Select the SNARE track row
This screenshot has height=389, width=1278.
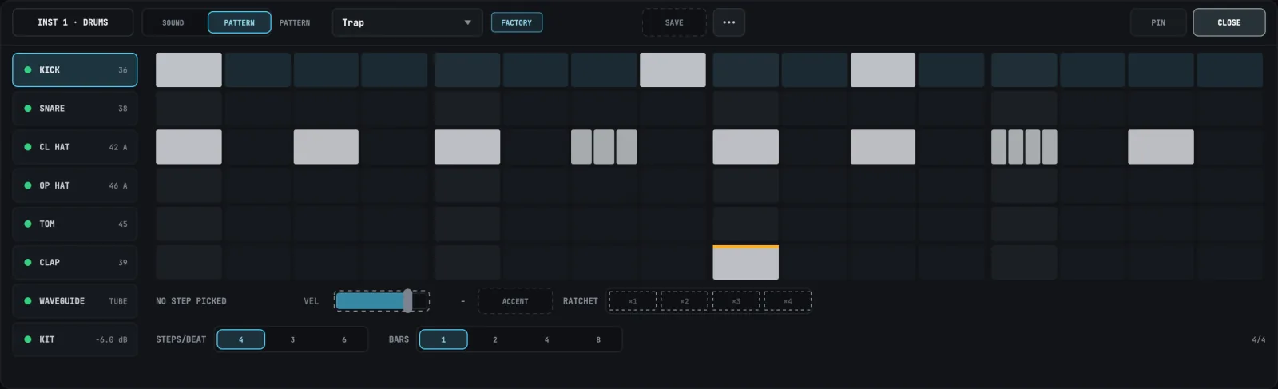click(x=75, y=109)
